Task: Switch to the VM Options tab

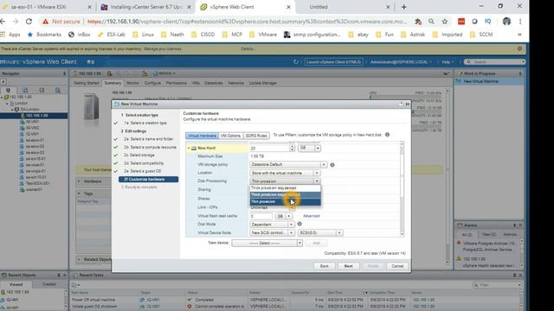Action: (x=230, y=136)
